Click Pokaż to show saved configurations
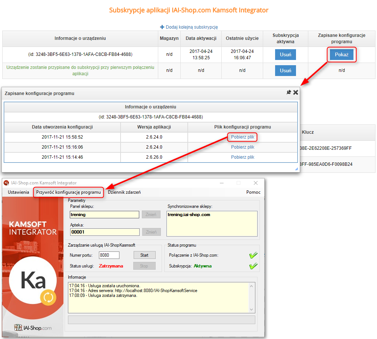 point(342,55)
